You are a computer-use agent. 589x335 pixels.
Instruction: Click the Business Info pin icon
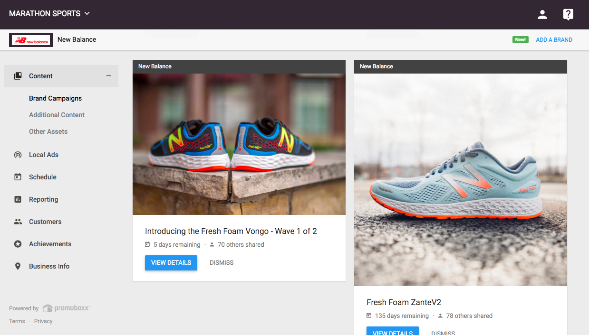pyautogui.click(x=18, y=266)
